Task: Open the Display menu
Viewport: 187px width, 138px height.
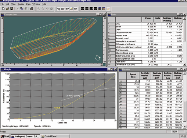Action: click(21, 4)
